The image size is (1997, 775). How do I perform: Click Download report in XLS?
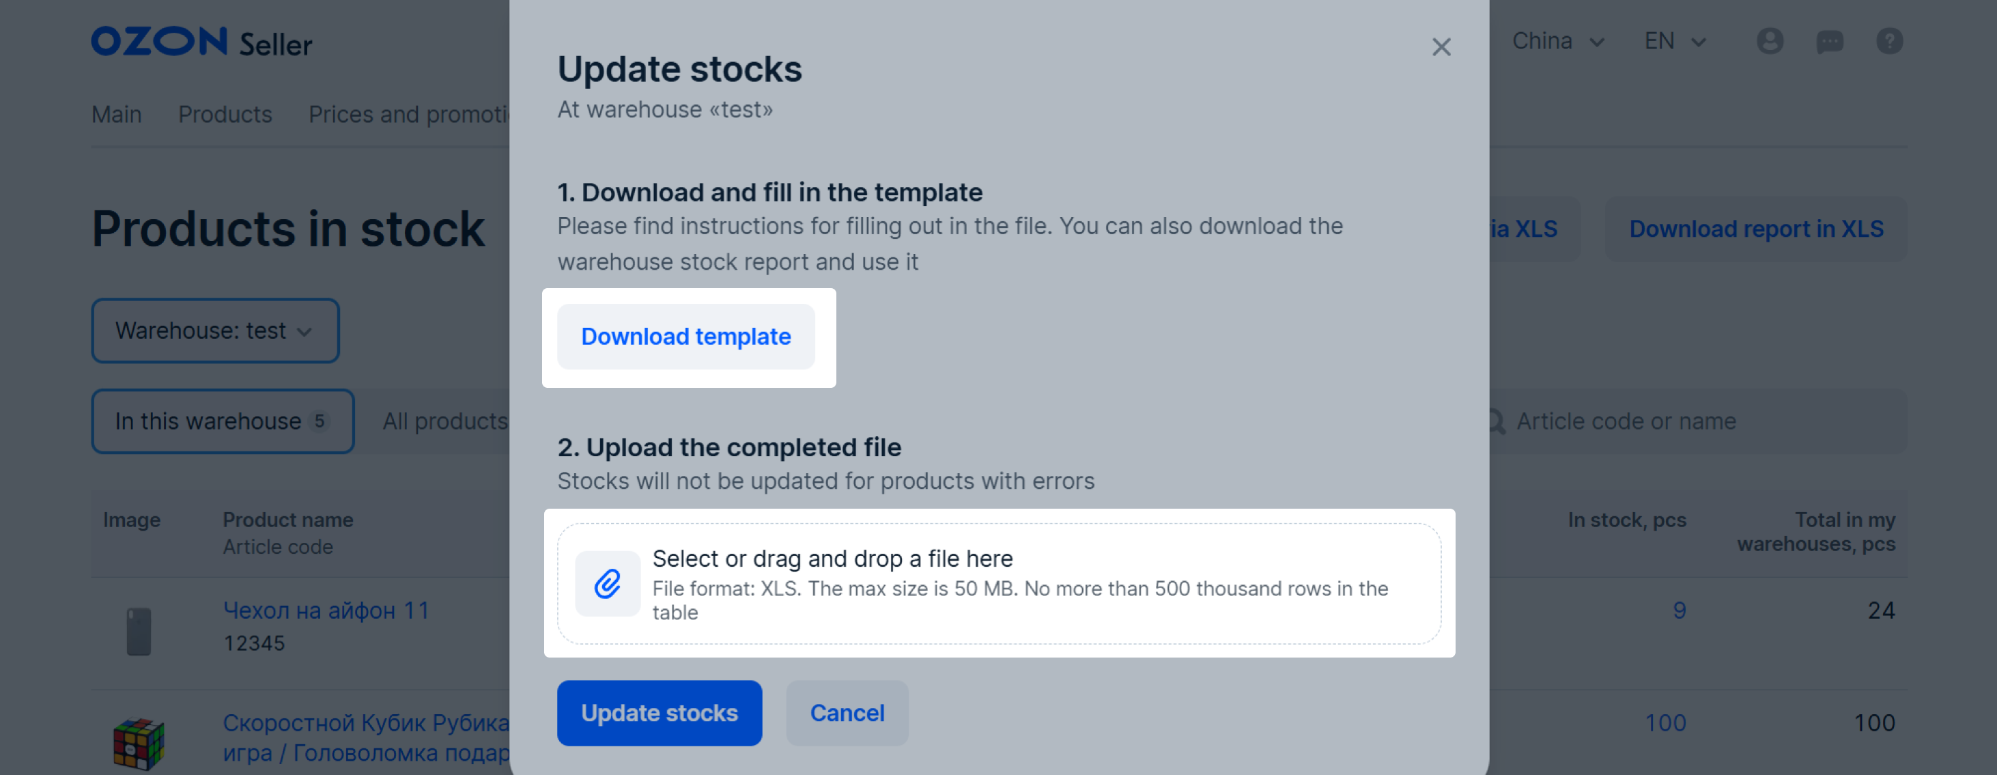[1756, 229]
